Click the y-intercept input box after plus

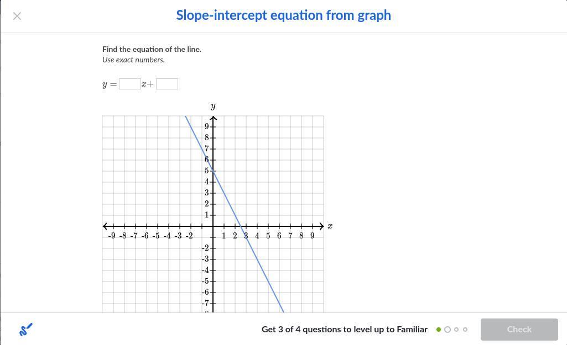[167, 84]
